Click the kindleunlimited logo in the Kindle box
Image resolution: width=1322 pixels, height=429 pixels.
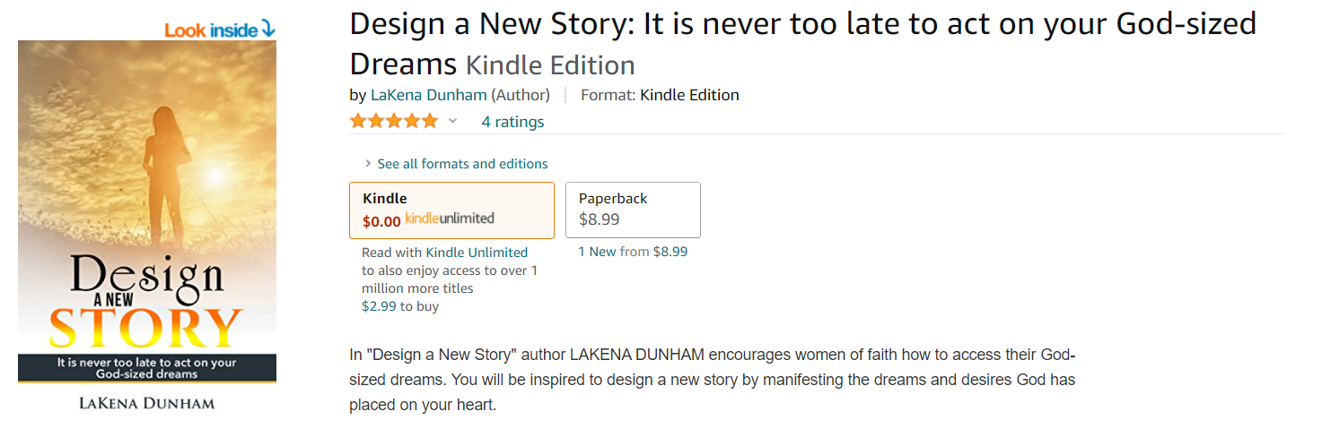[x=449, y=219]
